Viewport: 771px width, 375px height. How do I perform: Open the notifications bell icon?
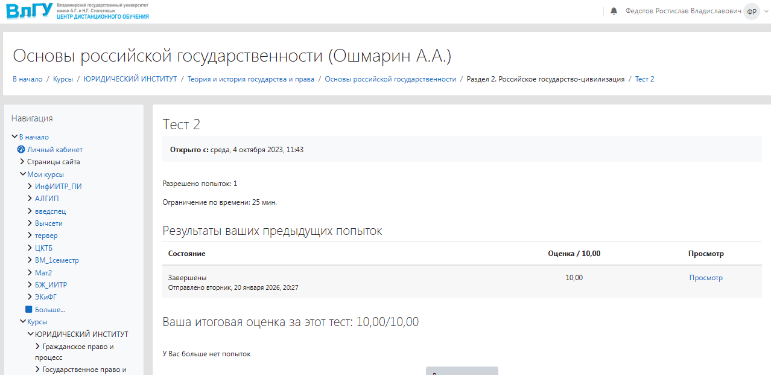(x=614, y=11)
